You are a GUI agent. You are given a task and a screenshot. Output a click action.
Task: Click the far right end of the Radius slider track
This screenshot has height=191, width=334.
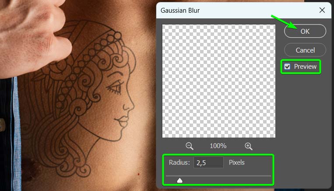pyautogui.click(x=270, y=176)
